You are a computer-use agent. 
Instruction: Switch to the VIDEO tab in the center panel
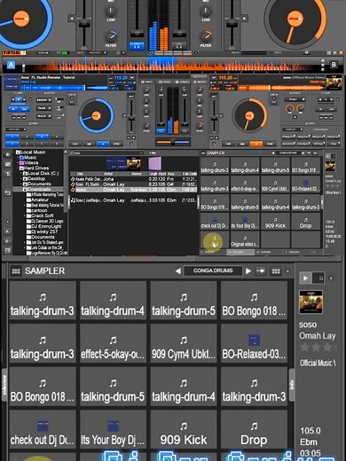pyautogui.click(x=165, y=82)
